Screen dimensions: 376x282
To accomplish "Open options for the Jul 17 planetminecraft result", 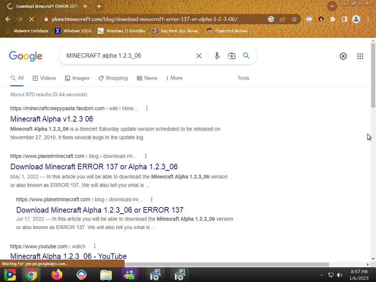I will tap(152, 199).
